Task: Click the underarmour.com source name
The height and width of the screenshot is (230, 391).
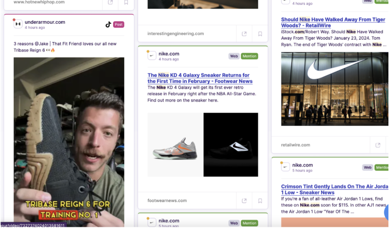Action: coord(45,22)
